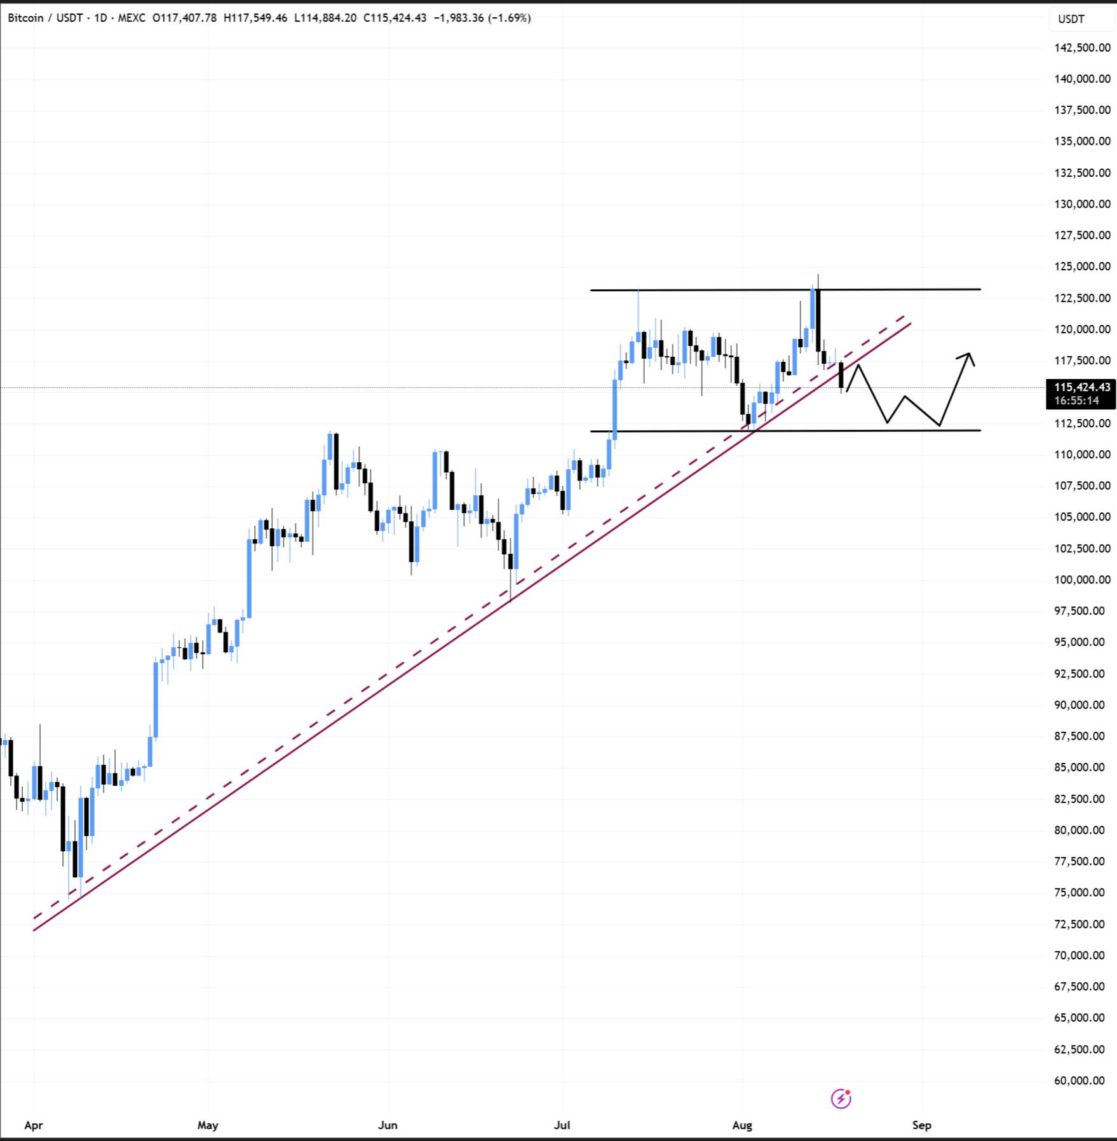The image size is (1117, 1141).
Task: Click the Aug label on time axis
Action: [x=742, y=1124]
